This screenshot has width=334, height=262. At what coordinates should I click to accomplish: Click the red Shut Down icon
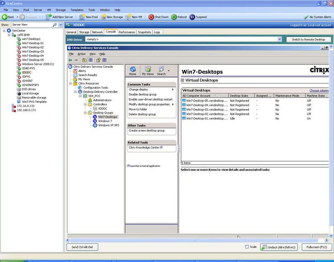tap(151, 17)
